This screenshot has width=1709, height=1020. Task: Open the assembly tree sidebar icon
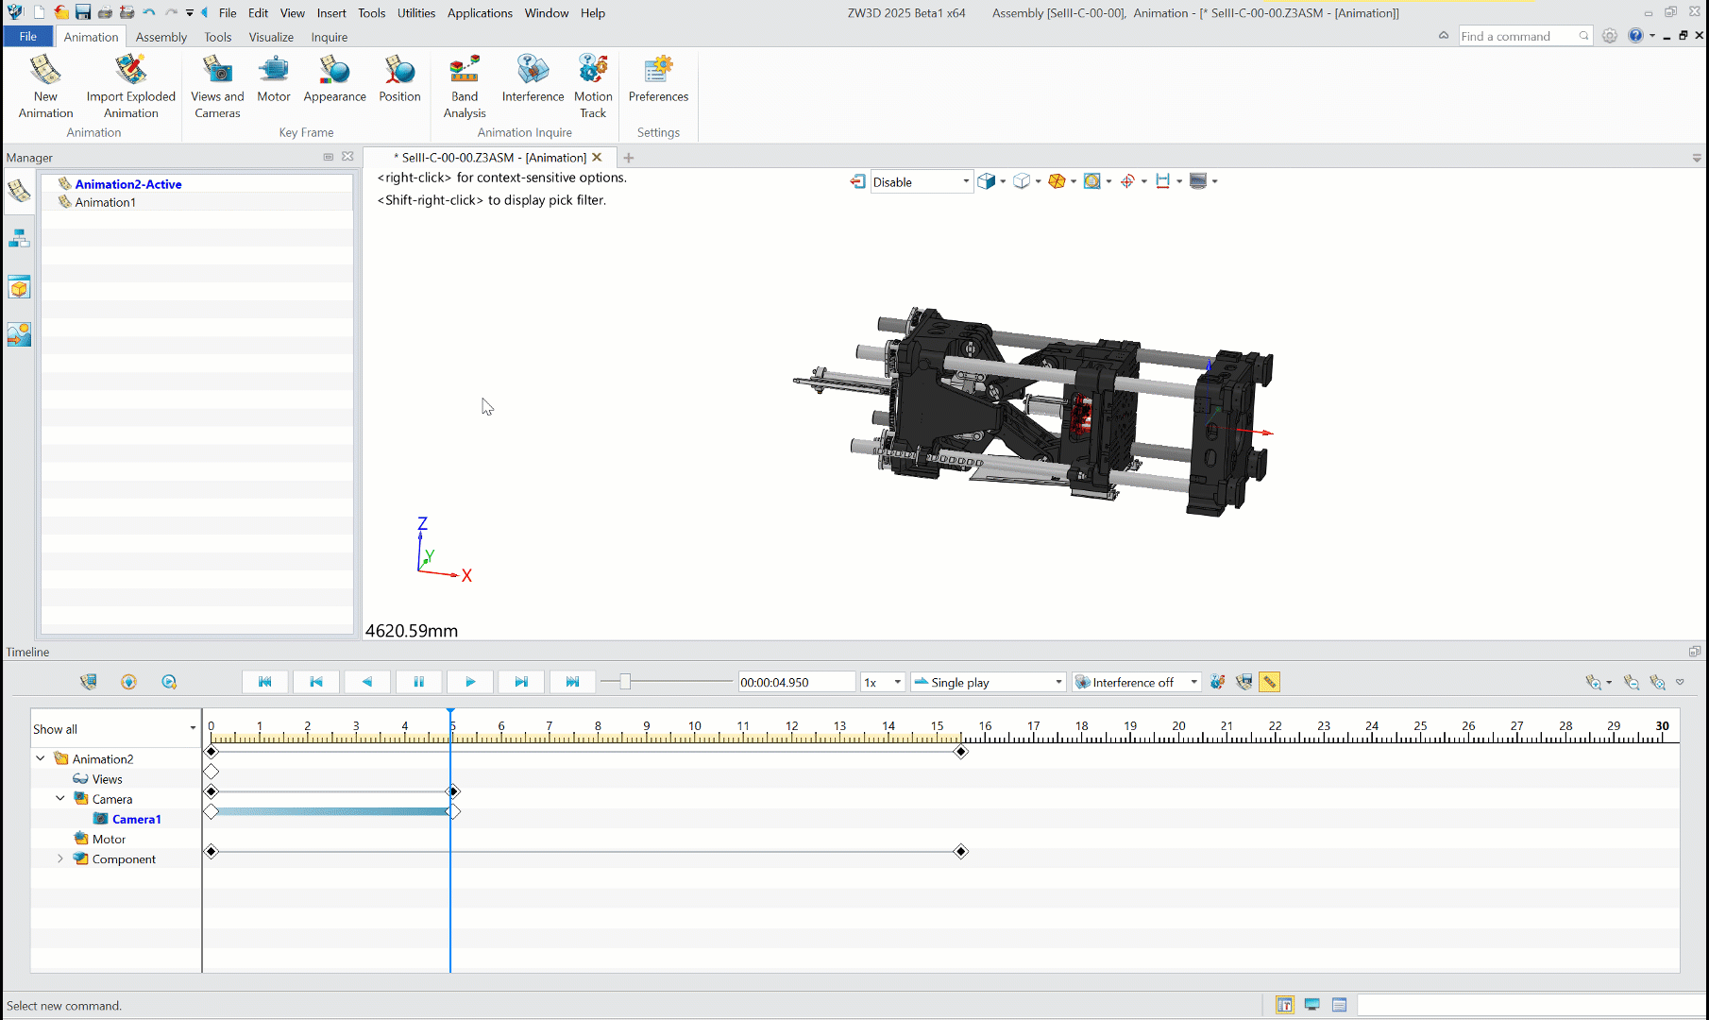tap(19, 239)
